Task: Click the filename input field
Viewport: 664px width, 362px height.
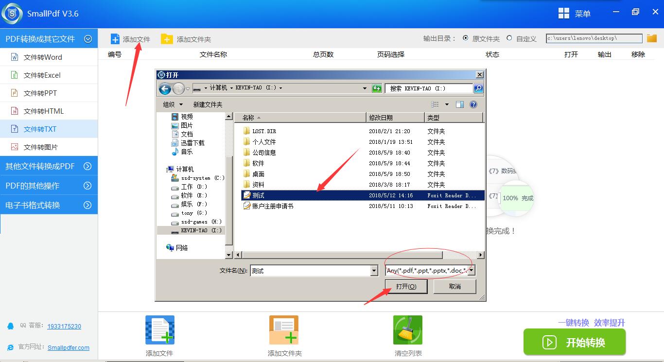Action: click(x=310, y=271)
